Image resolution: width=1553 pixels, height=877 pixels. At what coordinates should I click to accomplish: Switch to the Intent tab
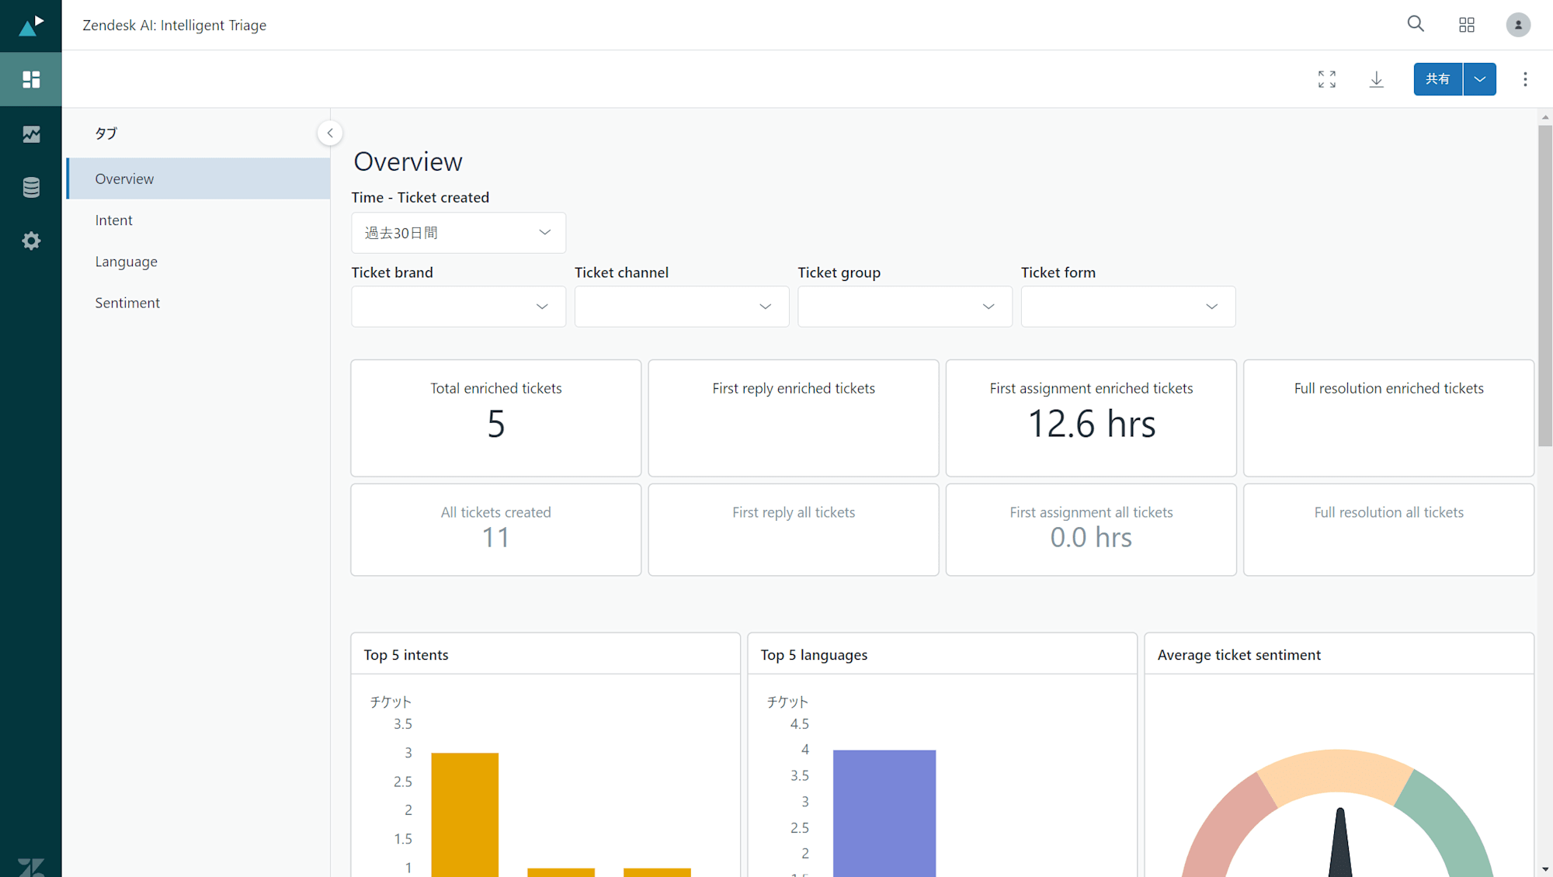click(x=113, y=220)
